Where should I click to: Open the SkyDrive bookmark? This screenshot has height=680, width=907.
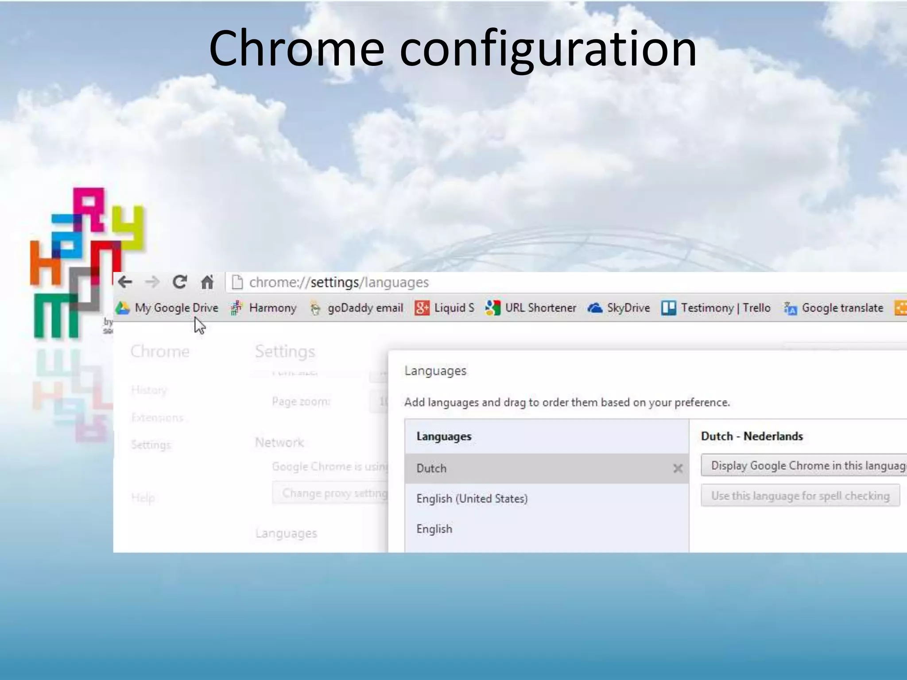point(618,308)
